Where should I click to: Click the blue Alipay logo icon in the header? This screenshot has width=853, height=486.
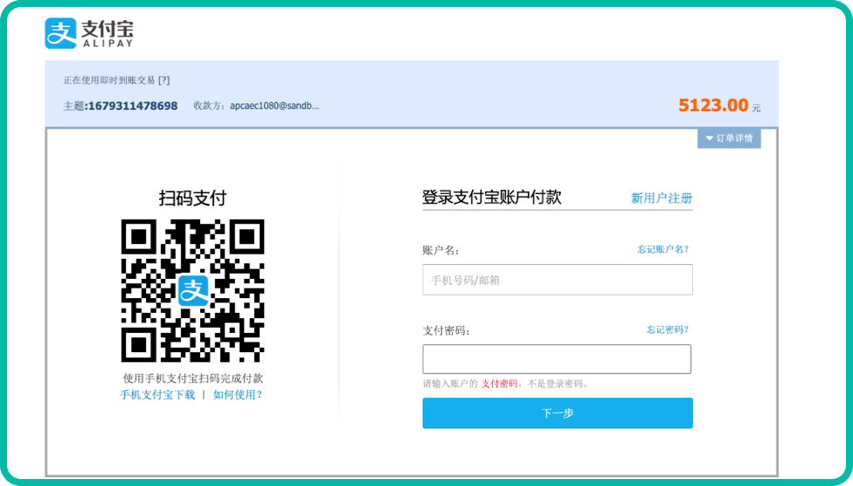(61, 33)
